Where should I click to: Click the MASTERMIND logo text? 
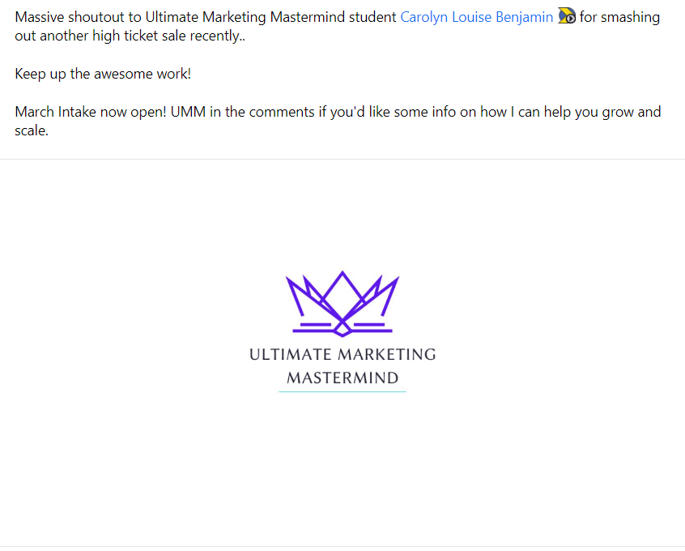342,378
